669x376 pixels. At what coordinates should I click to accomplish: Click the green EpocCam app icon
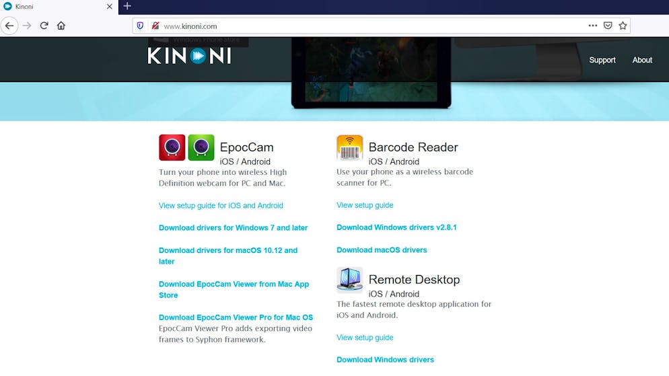201,147
